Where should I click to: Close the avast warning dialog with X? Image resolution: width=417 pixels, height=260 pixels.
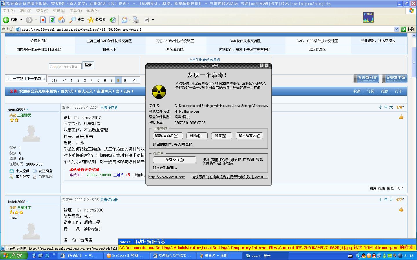266,66
